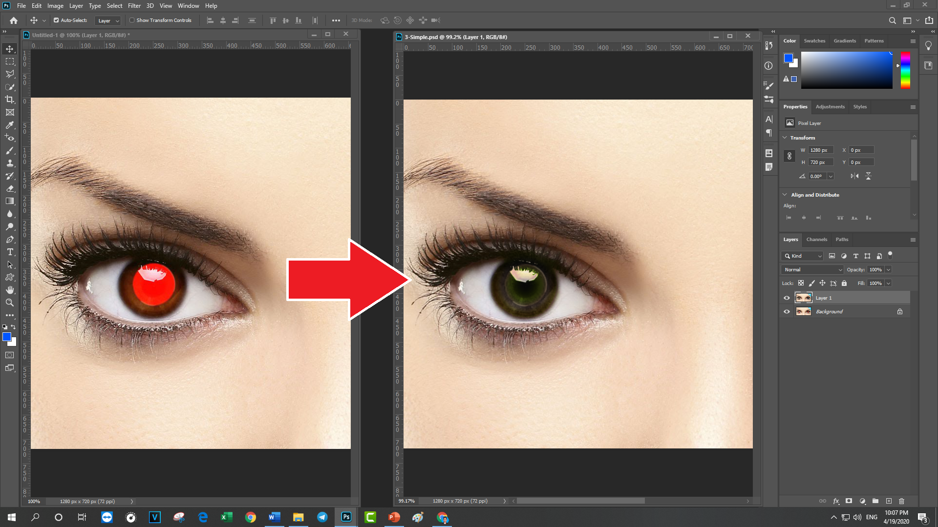Select the Horizontal Type tool
This screenshot has height=527, width=938.
[x=10, y=252]
